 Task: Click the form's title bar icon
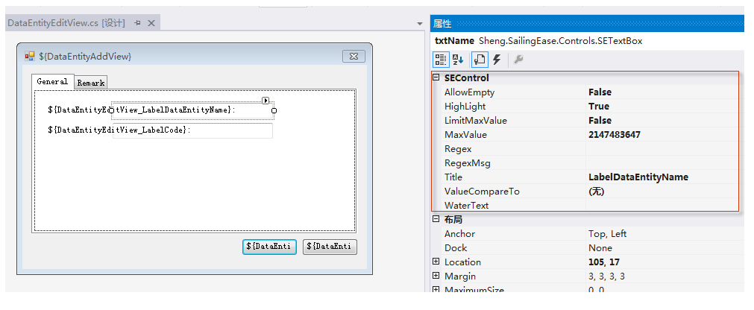30,56
